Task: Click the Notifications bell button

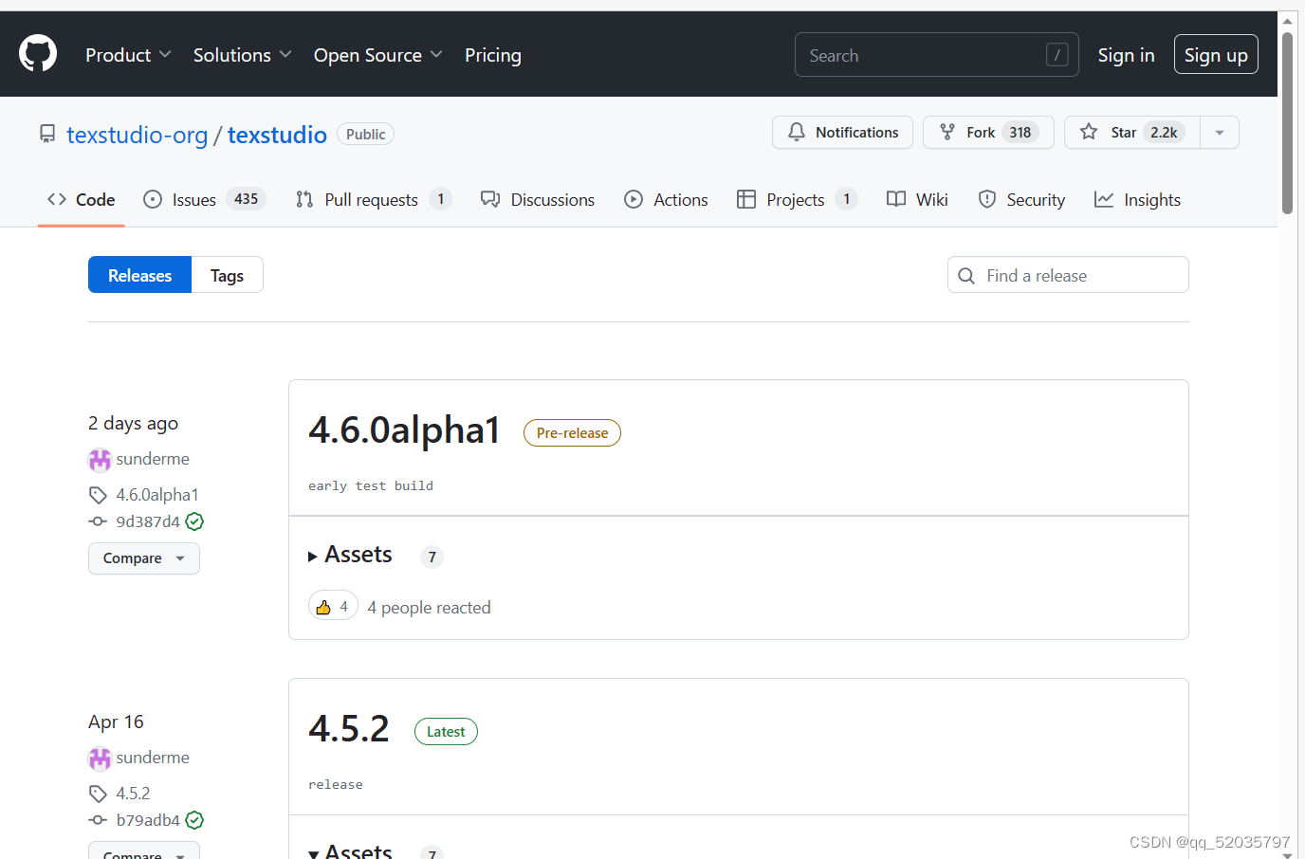Action: [842, 133]
